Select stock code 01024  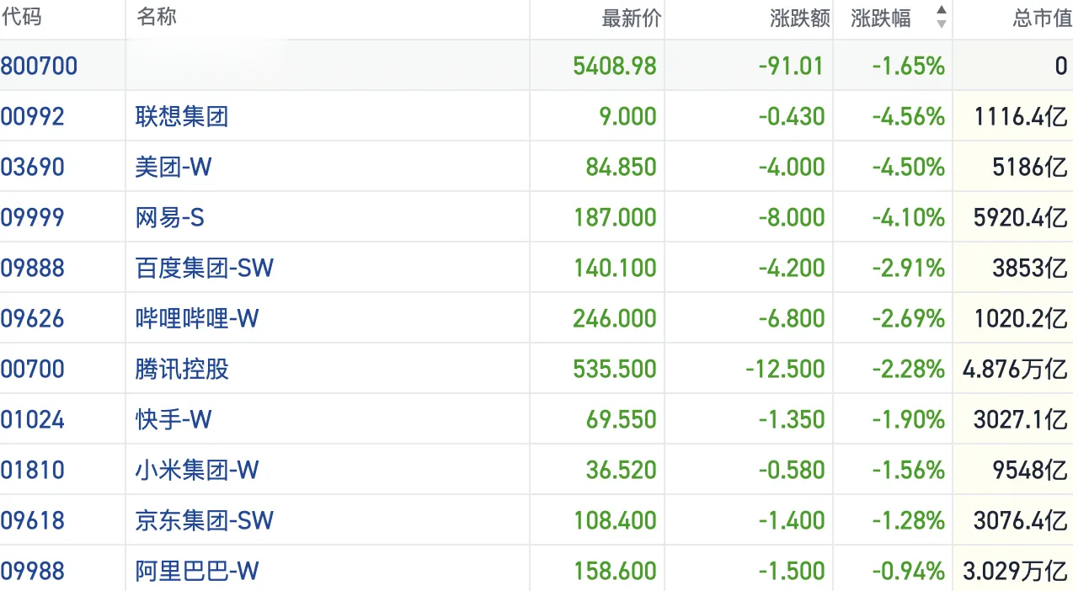(33, 419)
